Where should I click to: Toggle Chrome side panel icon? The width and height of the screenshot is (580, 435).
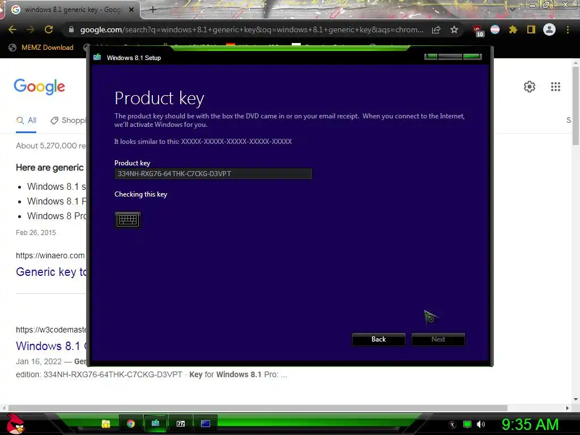click(x=531, y=29)
